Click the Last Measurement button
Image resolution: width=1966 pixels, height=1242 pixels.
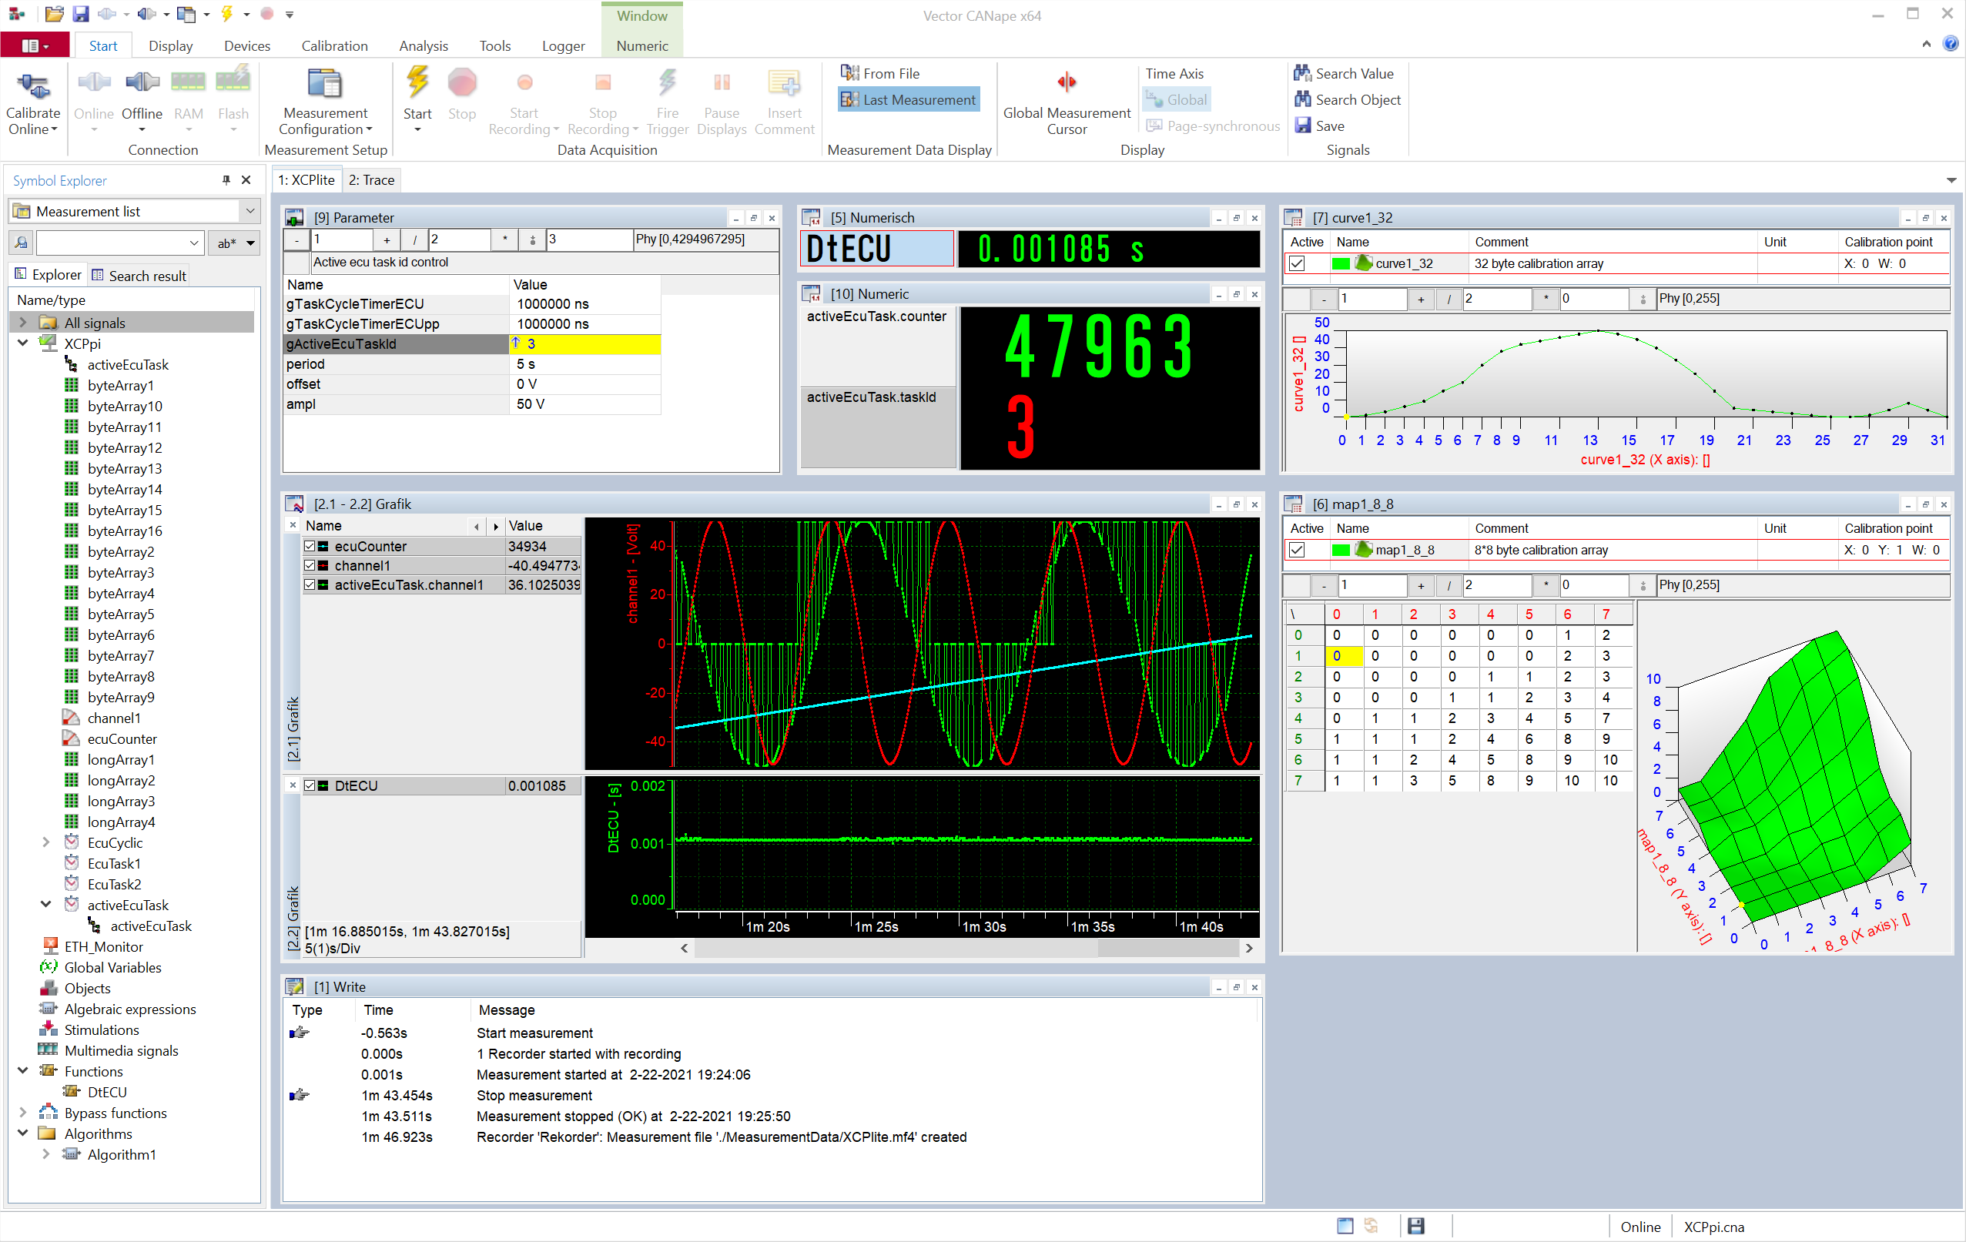point(909,99)
